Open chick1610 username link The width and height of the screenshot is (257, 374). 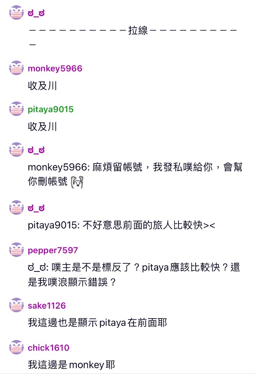pyautogui.click(x=49, y=348)
